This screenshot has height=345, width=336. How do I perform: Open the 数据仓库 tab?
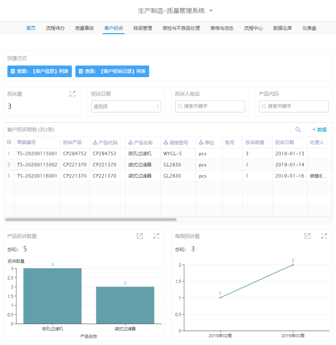(x=282, y=28)
